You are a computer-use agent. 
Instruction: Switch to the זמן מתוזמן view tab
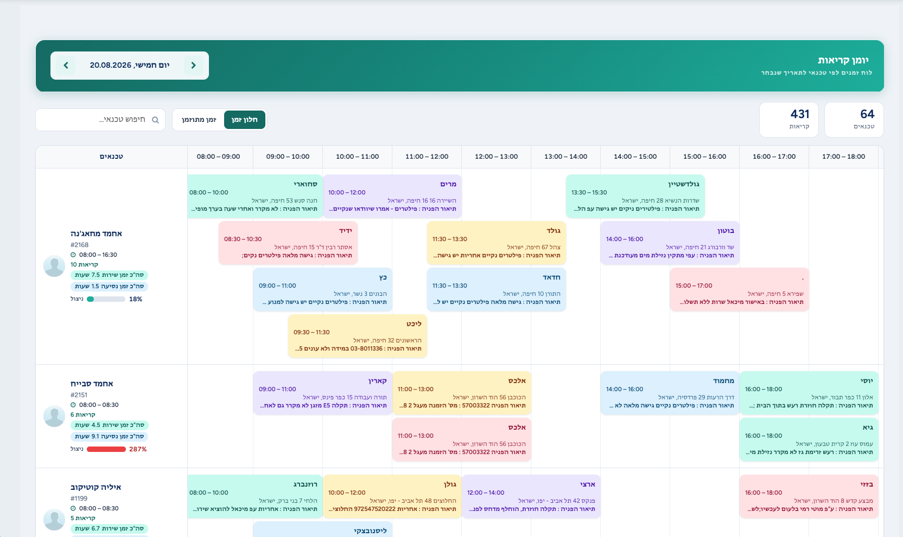199,120
